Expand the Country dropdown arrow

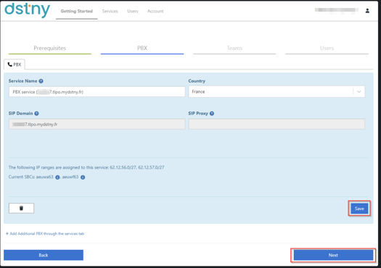pos(359,92)
